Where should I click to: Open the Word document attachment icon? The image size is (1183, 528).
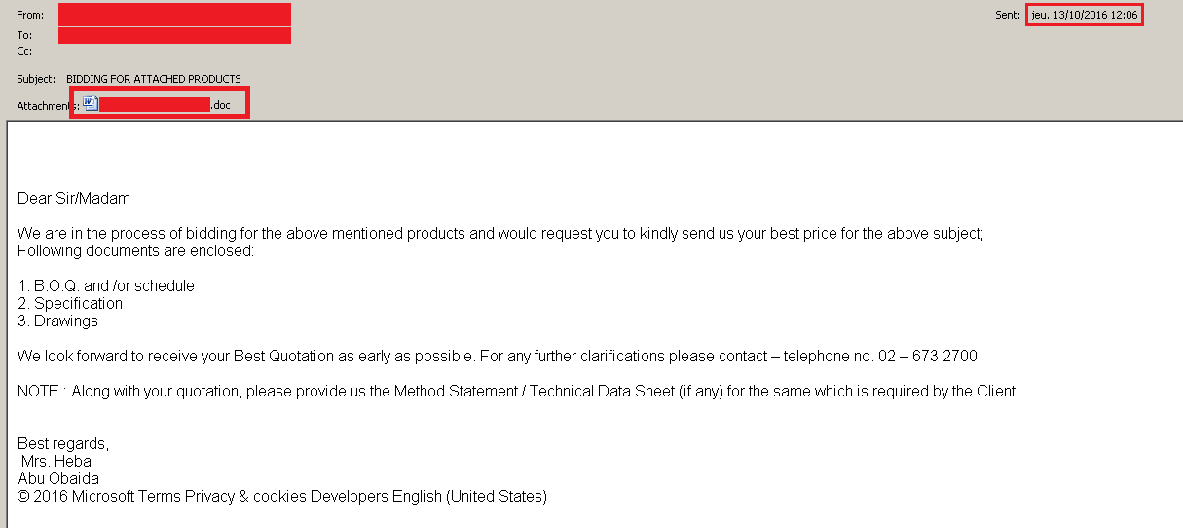(x=91, y=103)
